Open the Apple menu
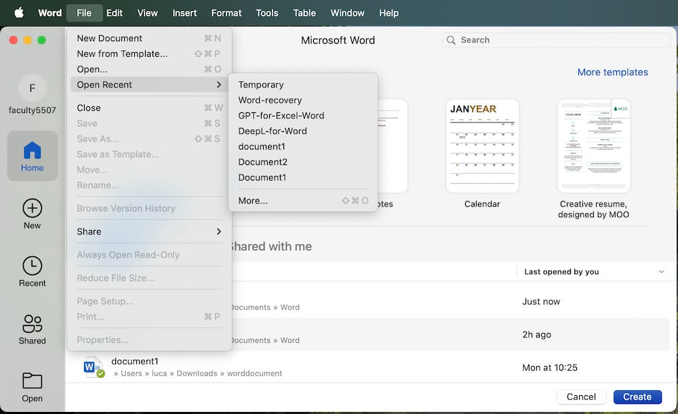Viewport: 678px width, 414px height. 18,12
